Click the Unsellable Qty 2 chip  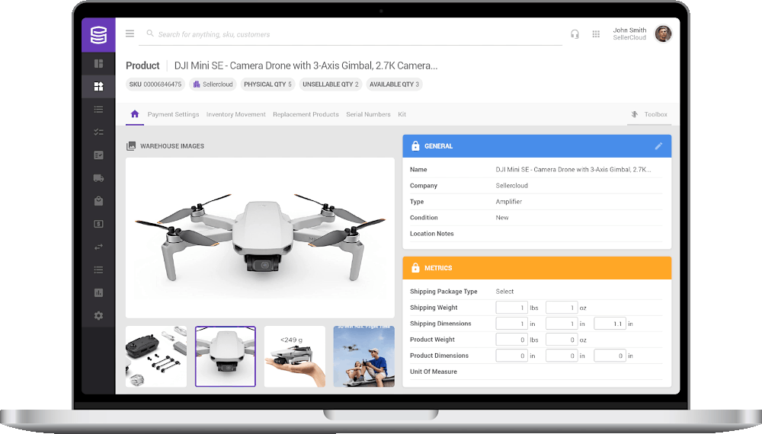(331, 85)
